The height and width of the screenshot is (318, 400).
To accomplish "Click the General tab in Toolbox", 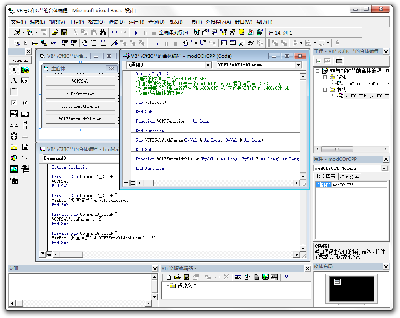I will coord(20,61).
